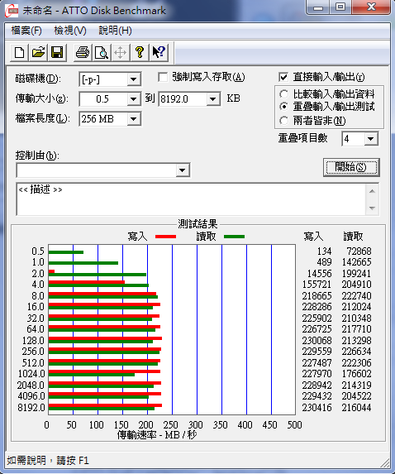Print results using the printer icon
Image resolution: width=395 pixels, height=474 pixels.
coord(83,53)
